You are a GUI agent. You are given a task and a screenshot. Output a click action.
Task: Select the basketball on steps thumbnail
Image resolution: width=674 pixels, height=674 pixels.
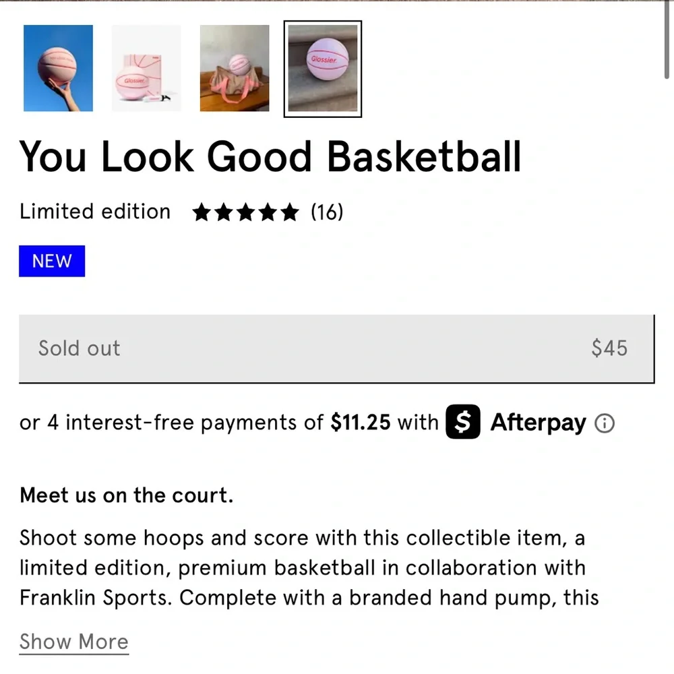coord(323,68)
